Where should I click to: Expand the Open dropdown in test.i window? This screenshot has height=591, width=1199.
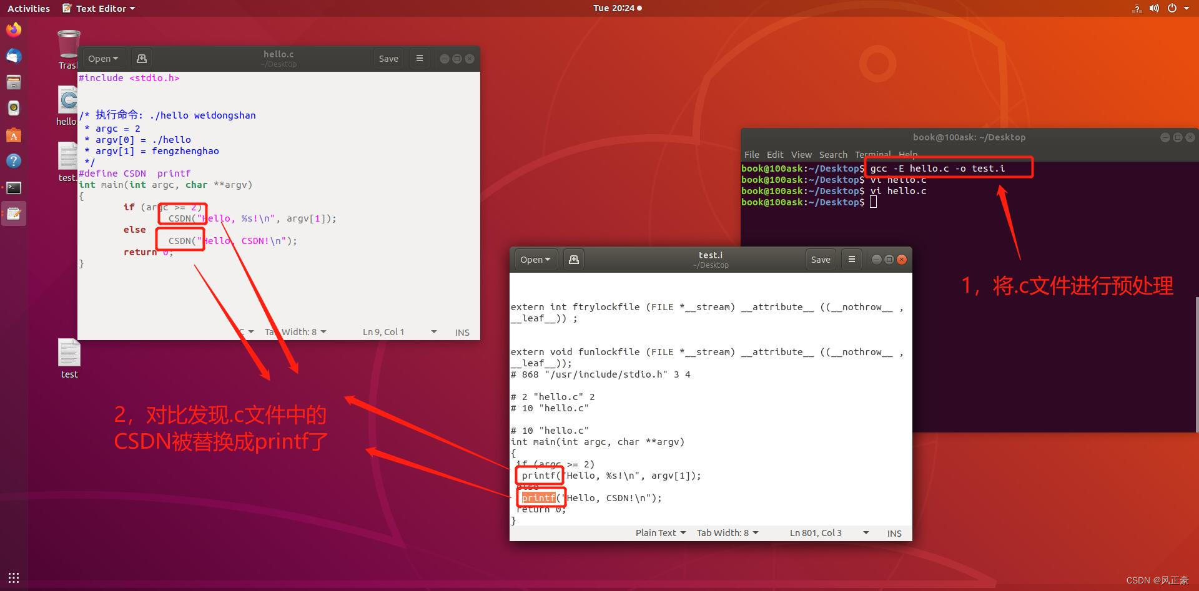coord(535,260)
